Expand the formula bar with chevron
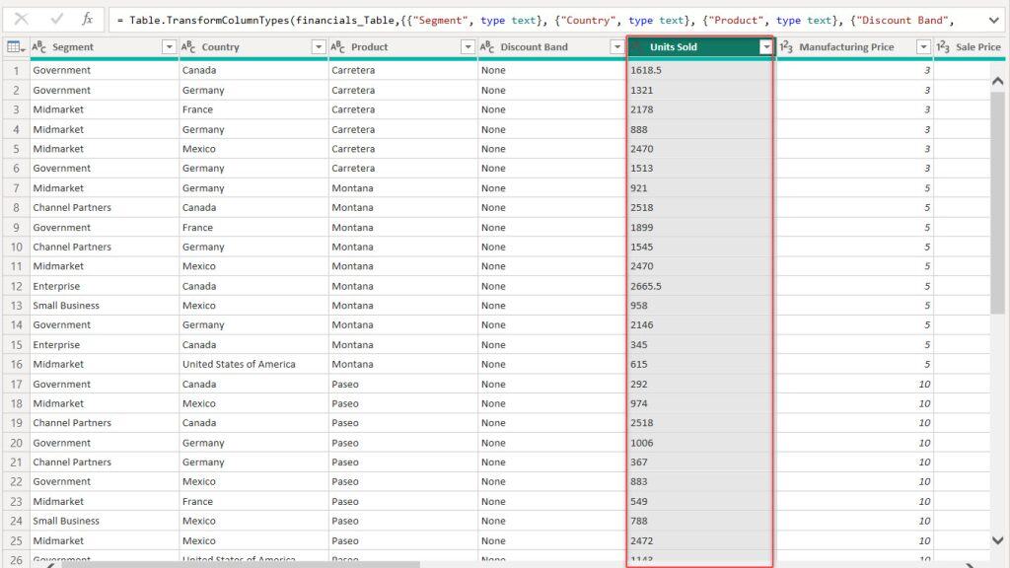Image resolution: width=1010 pixels, height=568 pixels. (x=995, y=19)
